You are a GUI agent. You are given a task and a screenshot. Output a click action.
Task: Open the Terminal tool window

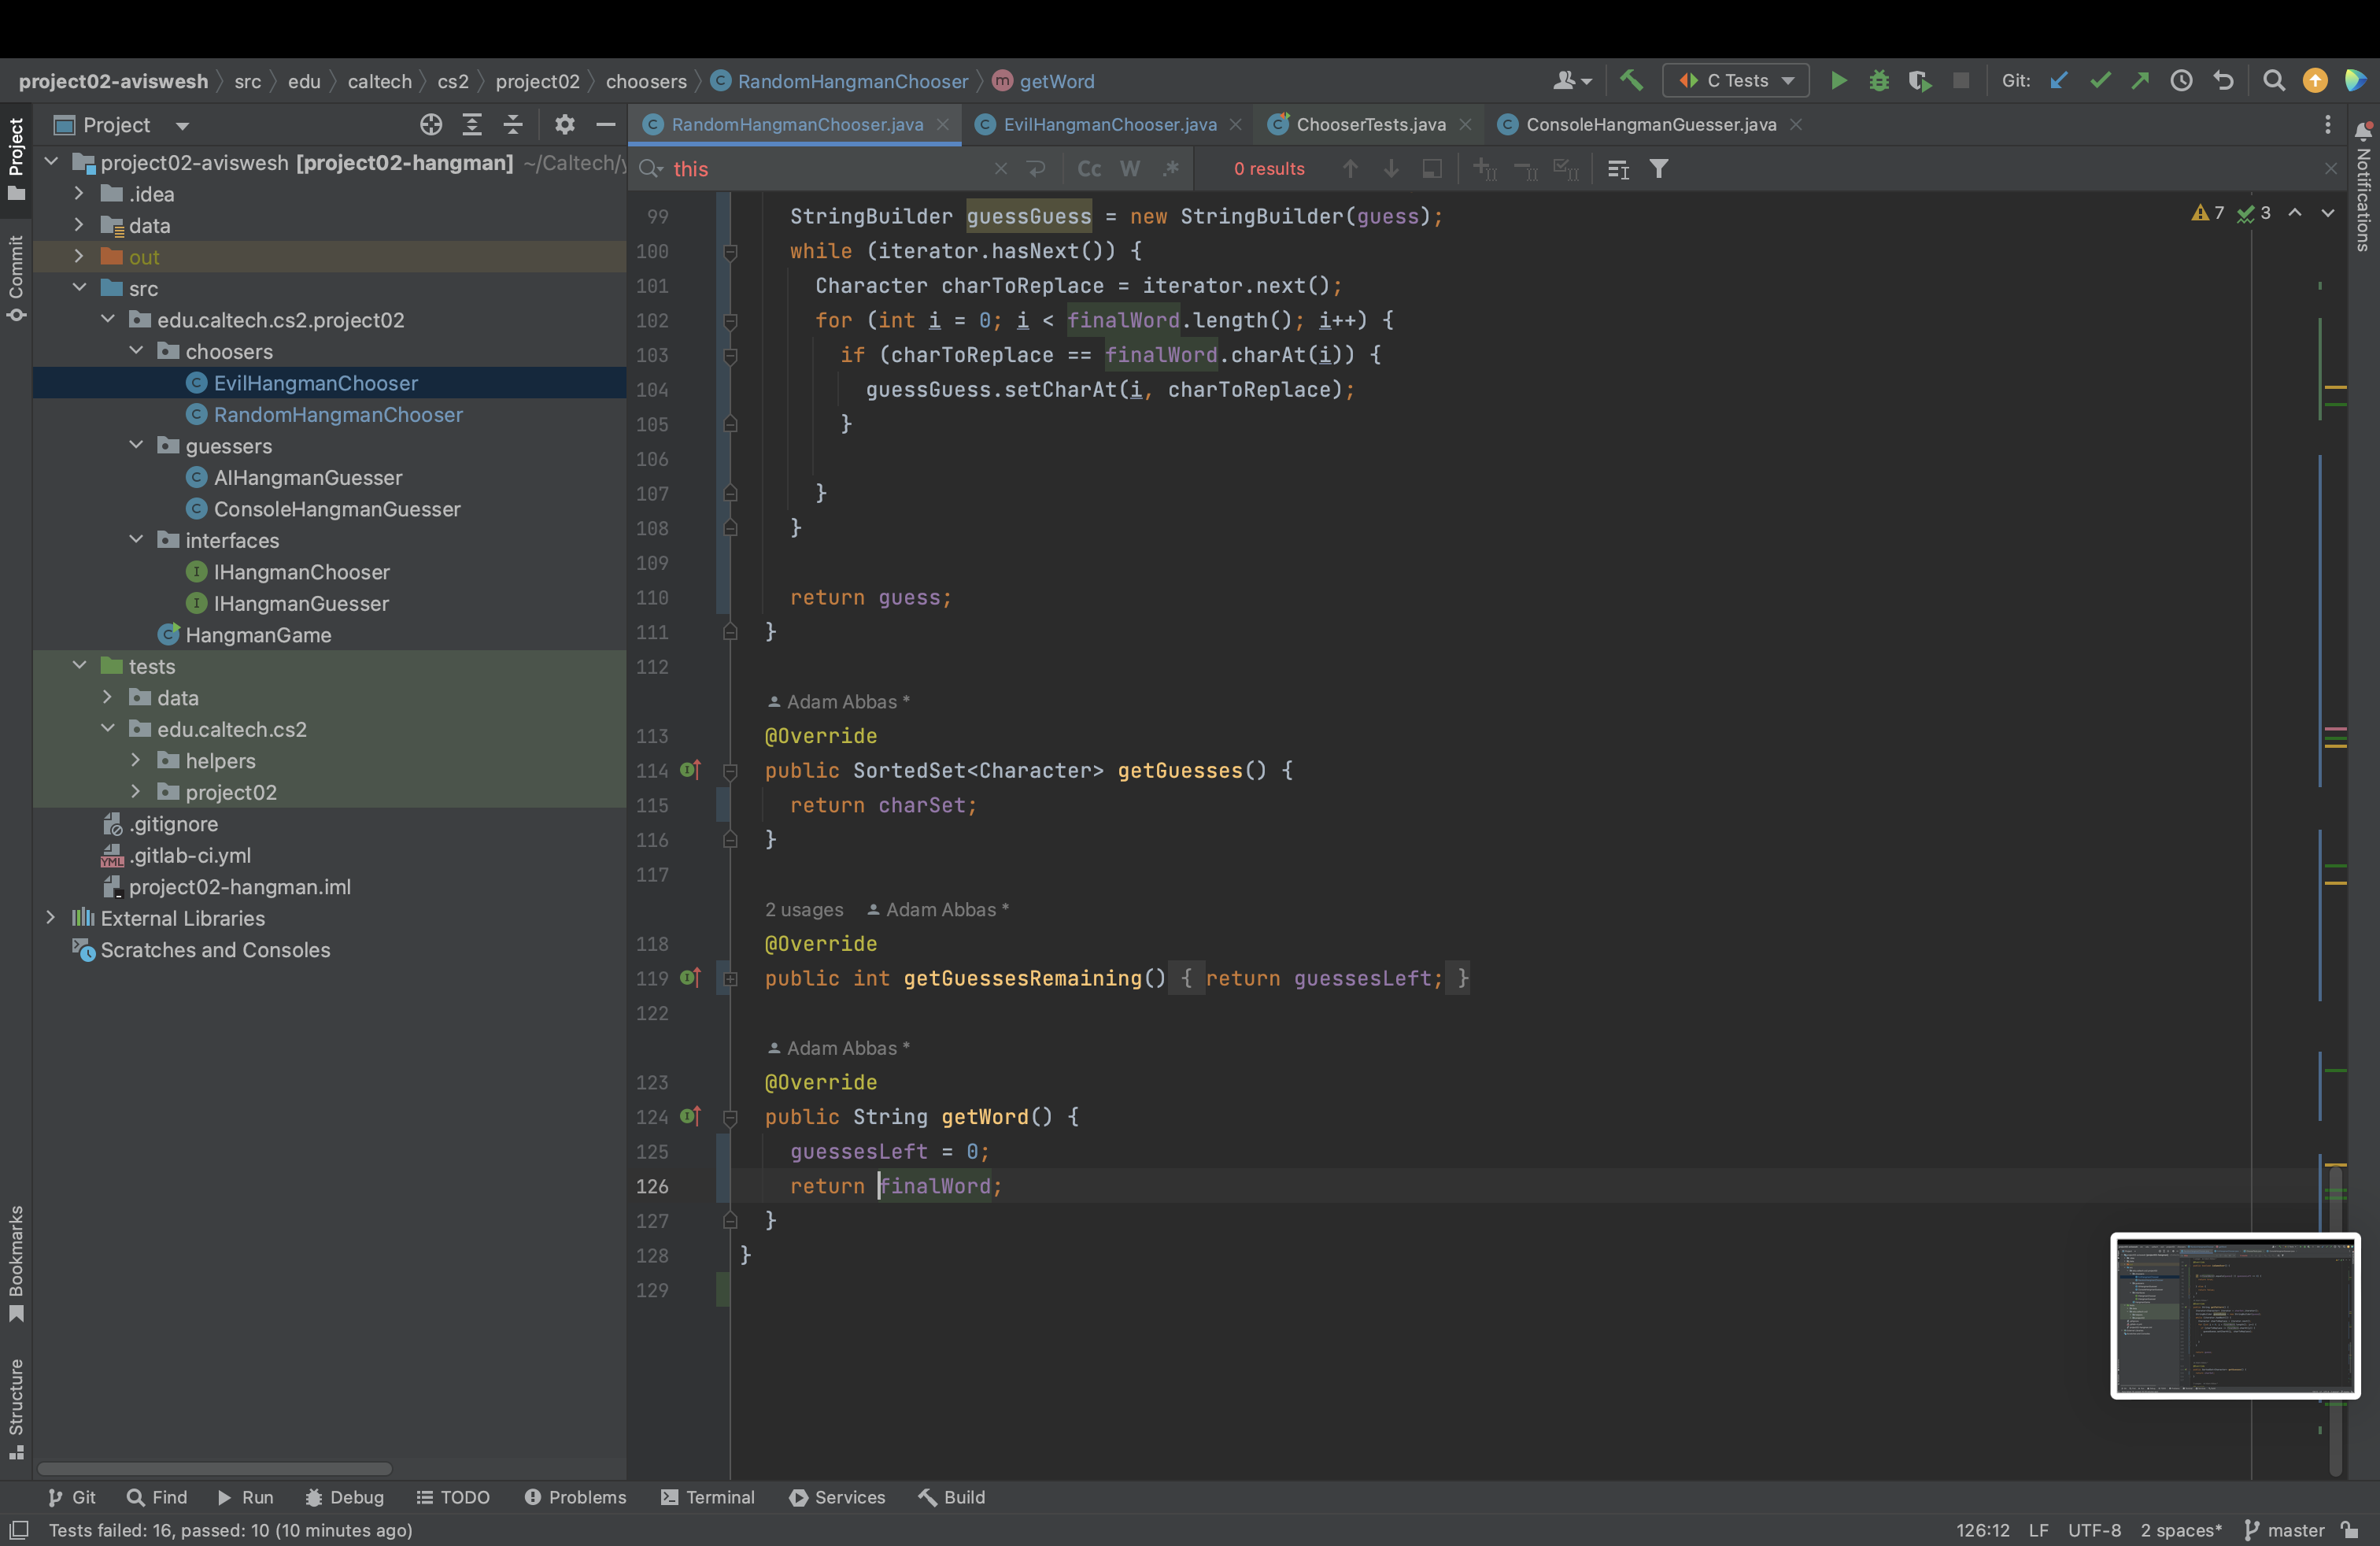point(708,1496)
